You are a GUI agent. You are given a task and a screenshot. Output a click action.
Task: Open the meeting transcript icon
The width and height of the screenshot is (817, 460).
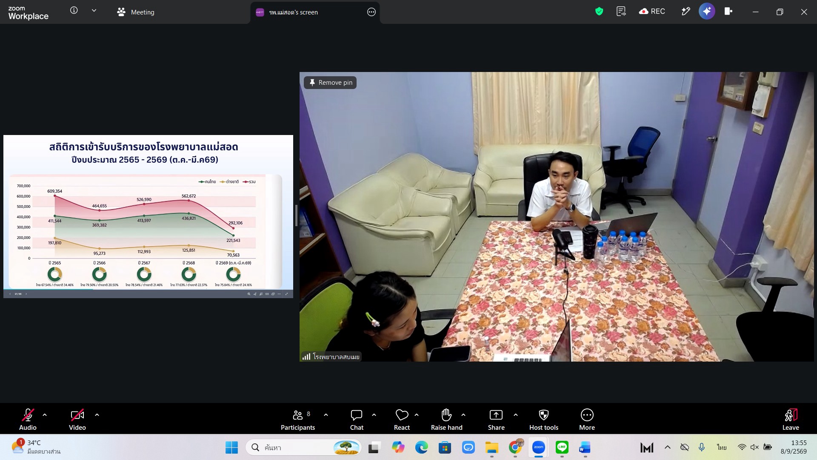click(x=621, y=11)
